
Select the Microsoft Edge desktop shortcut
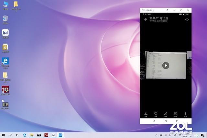coord(5,61)
